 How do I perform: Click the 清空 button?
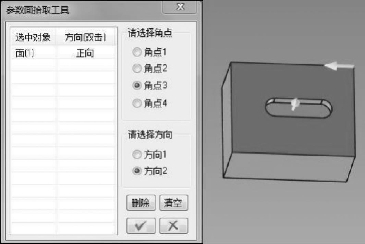click(x=173, y=203)
